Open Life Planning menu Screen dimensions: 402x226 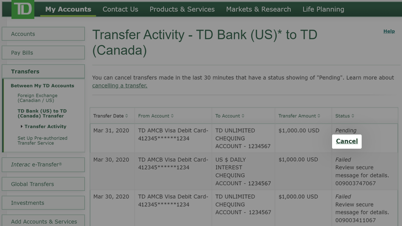pyautogui.click(x=323, y=9)
